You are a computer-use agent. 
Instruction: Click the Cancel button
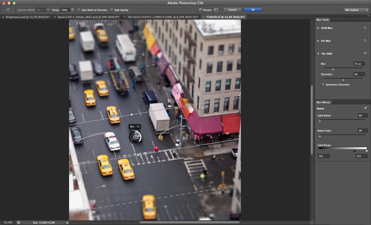tap(232, 10)
